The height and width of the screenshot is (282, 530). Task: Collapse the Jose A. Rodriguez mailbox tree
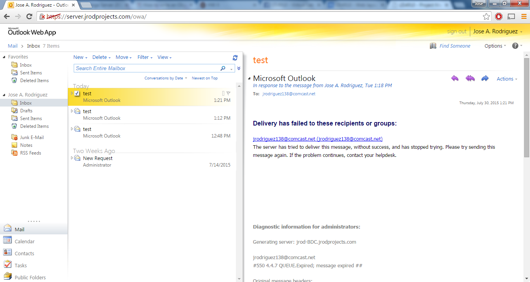click(x=4, y=95)
